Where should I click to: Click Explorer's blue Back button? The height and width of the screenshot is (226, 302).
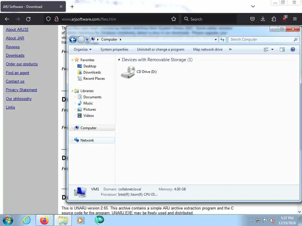click(x=73, y=40)
